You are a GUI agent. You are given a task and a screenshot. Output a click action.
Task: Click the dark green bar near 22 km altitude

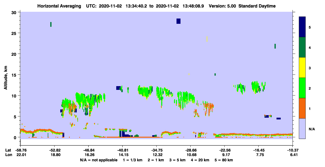(275, 46)
